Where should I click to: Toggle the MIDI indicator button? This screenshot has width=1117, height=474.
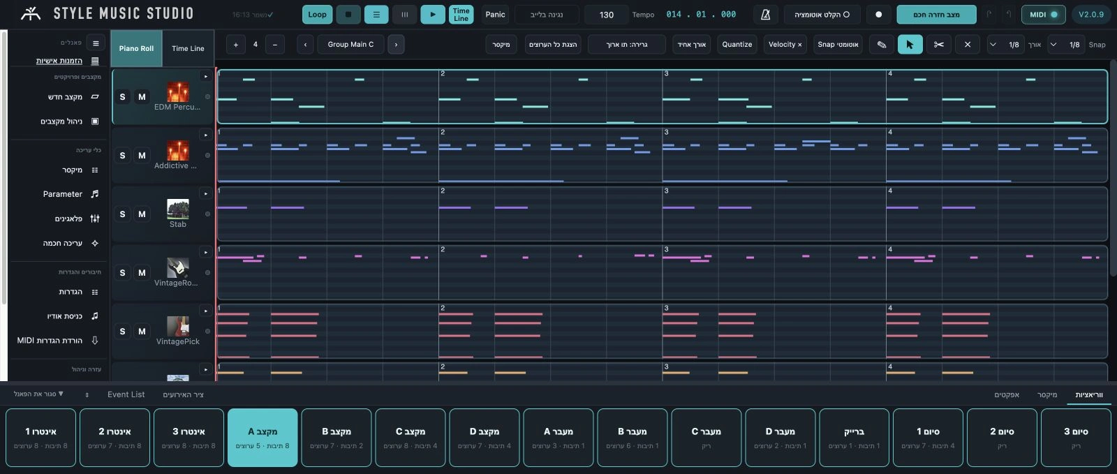[1044, 15]
